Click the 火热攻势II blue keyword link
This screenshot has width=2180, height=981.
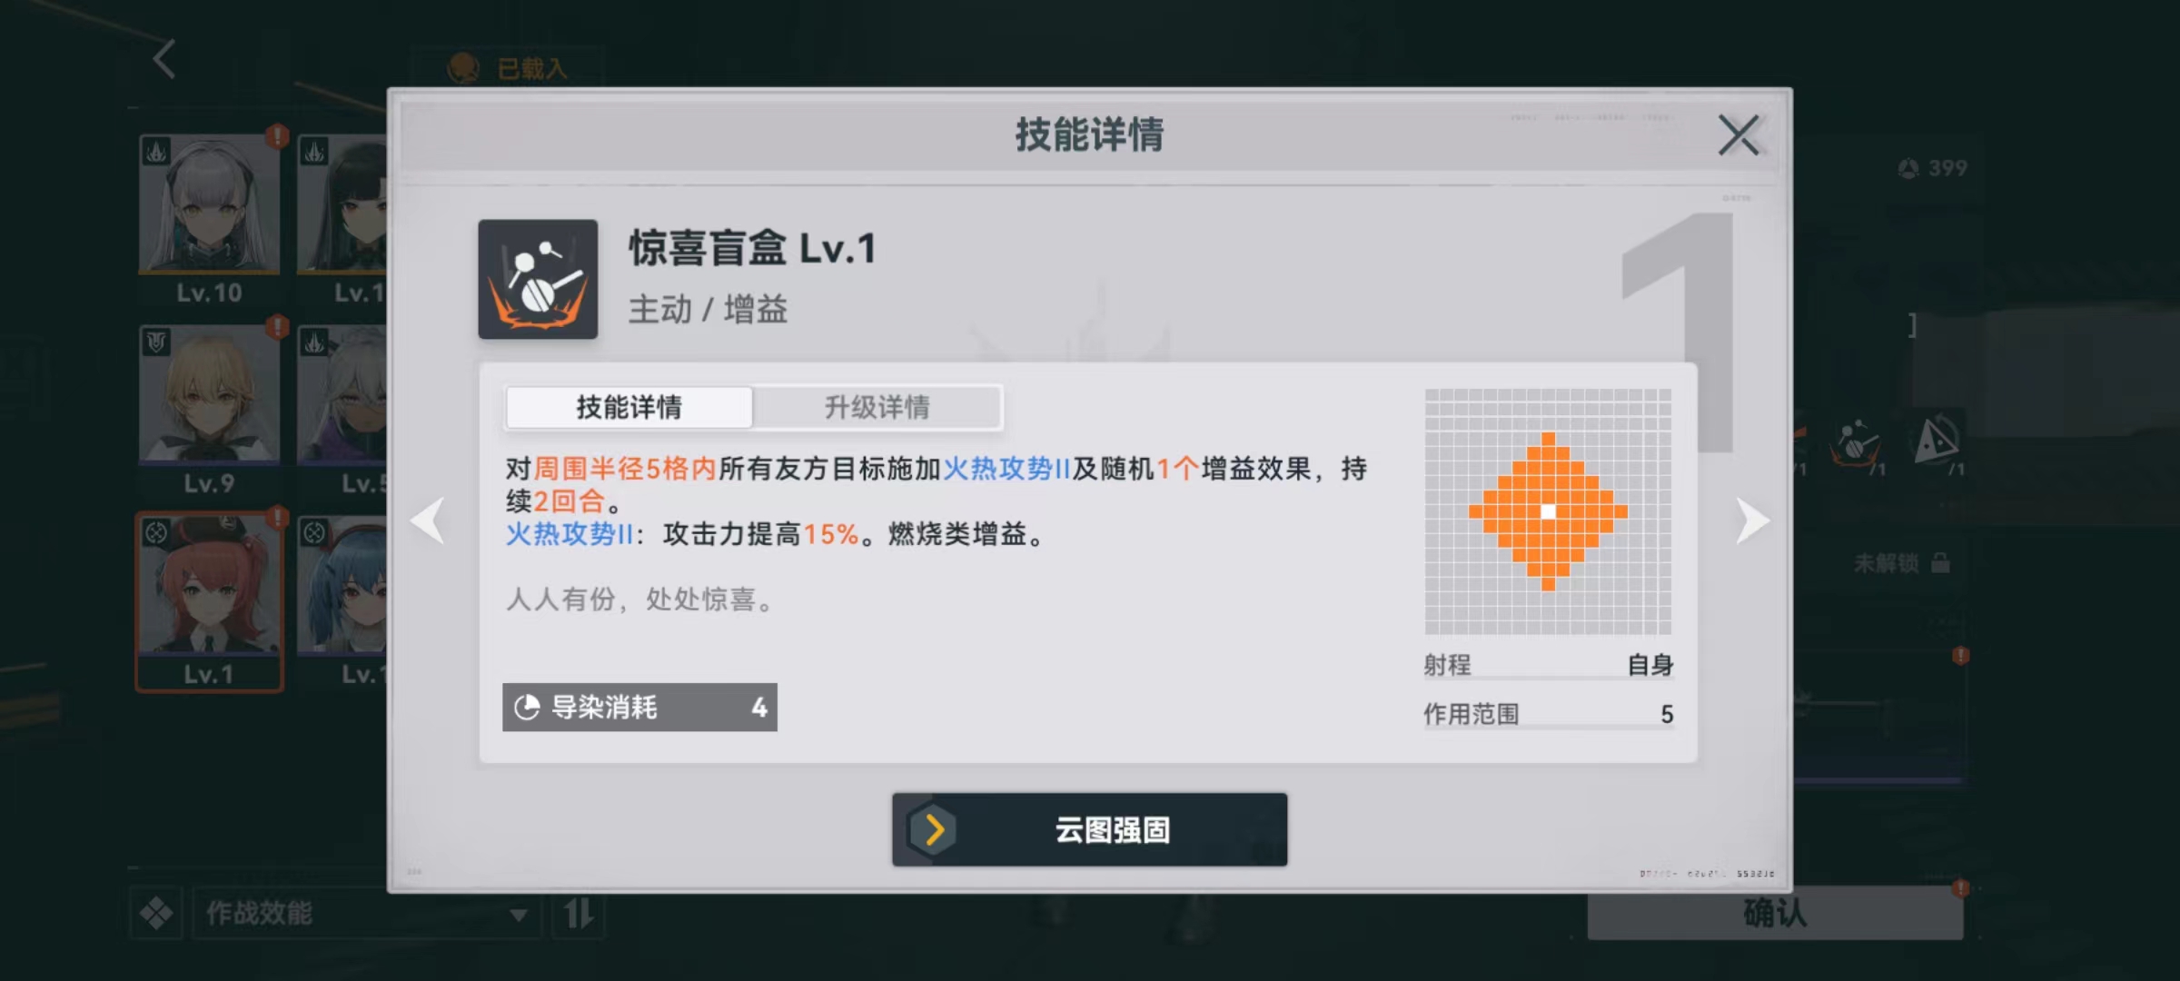[x=1006, y=469]
